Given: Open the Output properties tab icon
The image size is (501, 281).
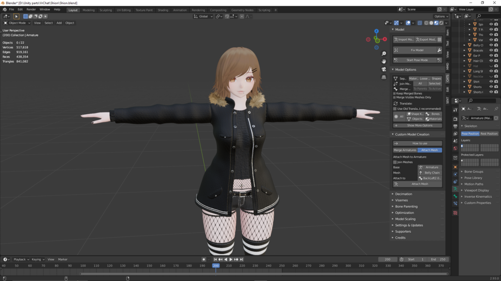Looking at the screenshot, I should tap(455, 126).
